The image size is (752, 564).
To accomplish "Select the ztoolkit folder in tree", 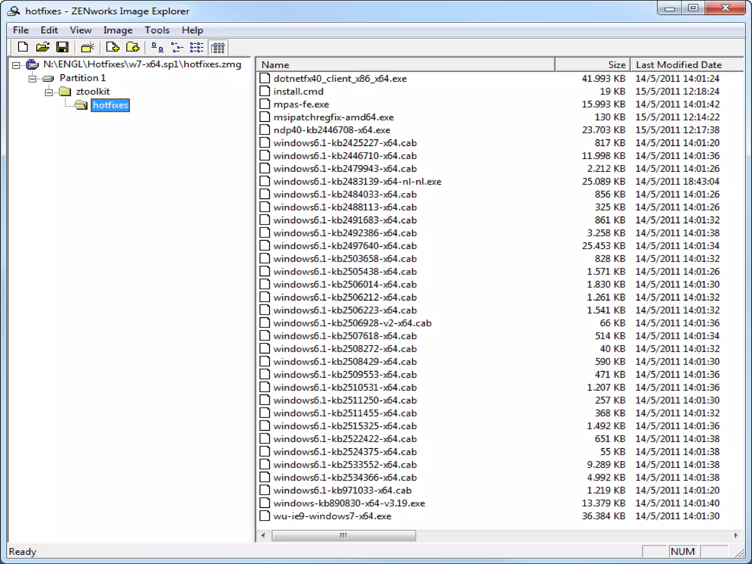I will 93,91.
